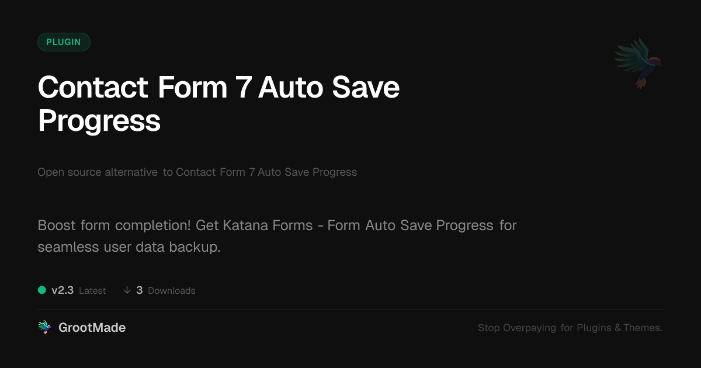Click the green status dot before v2.3
This screenshot has height=368, width=701.
42,290
